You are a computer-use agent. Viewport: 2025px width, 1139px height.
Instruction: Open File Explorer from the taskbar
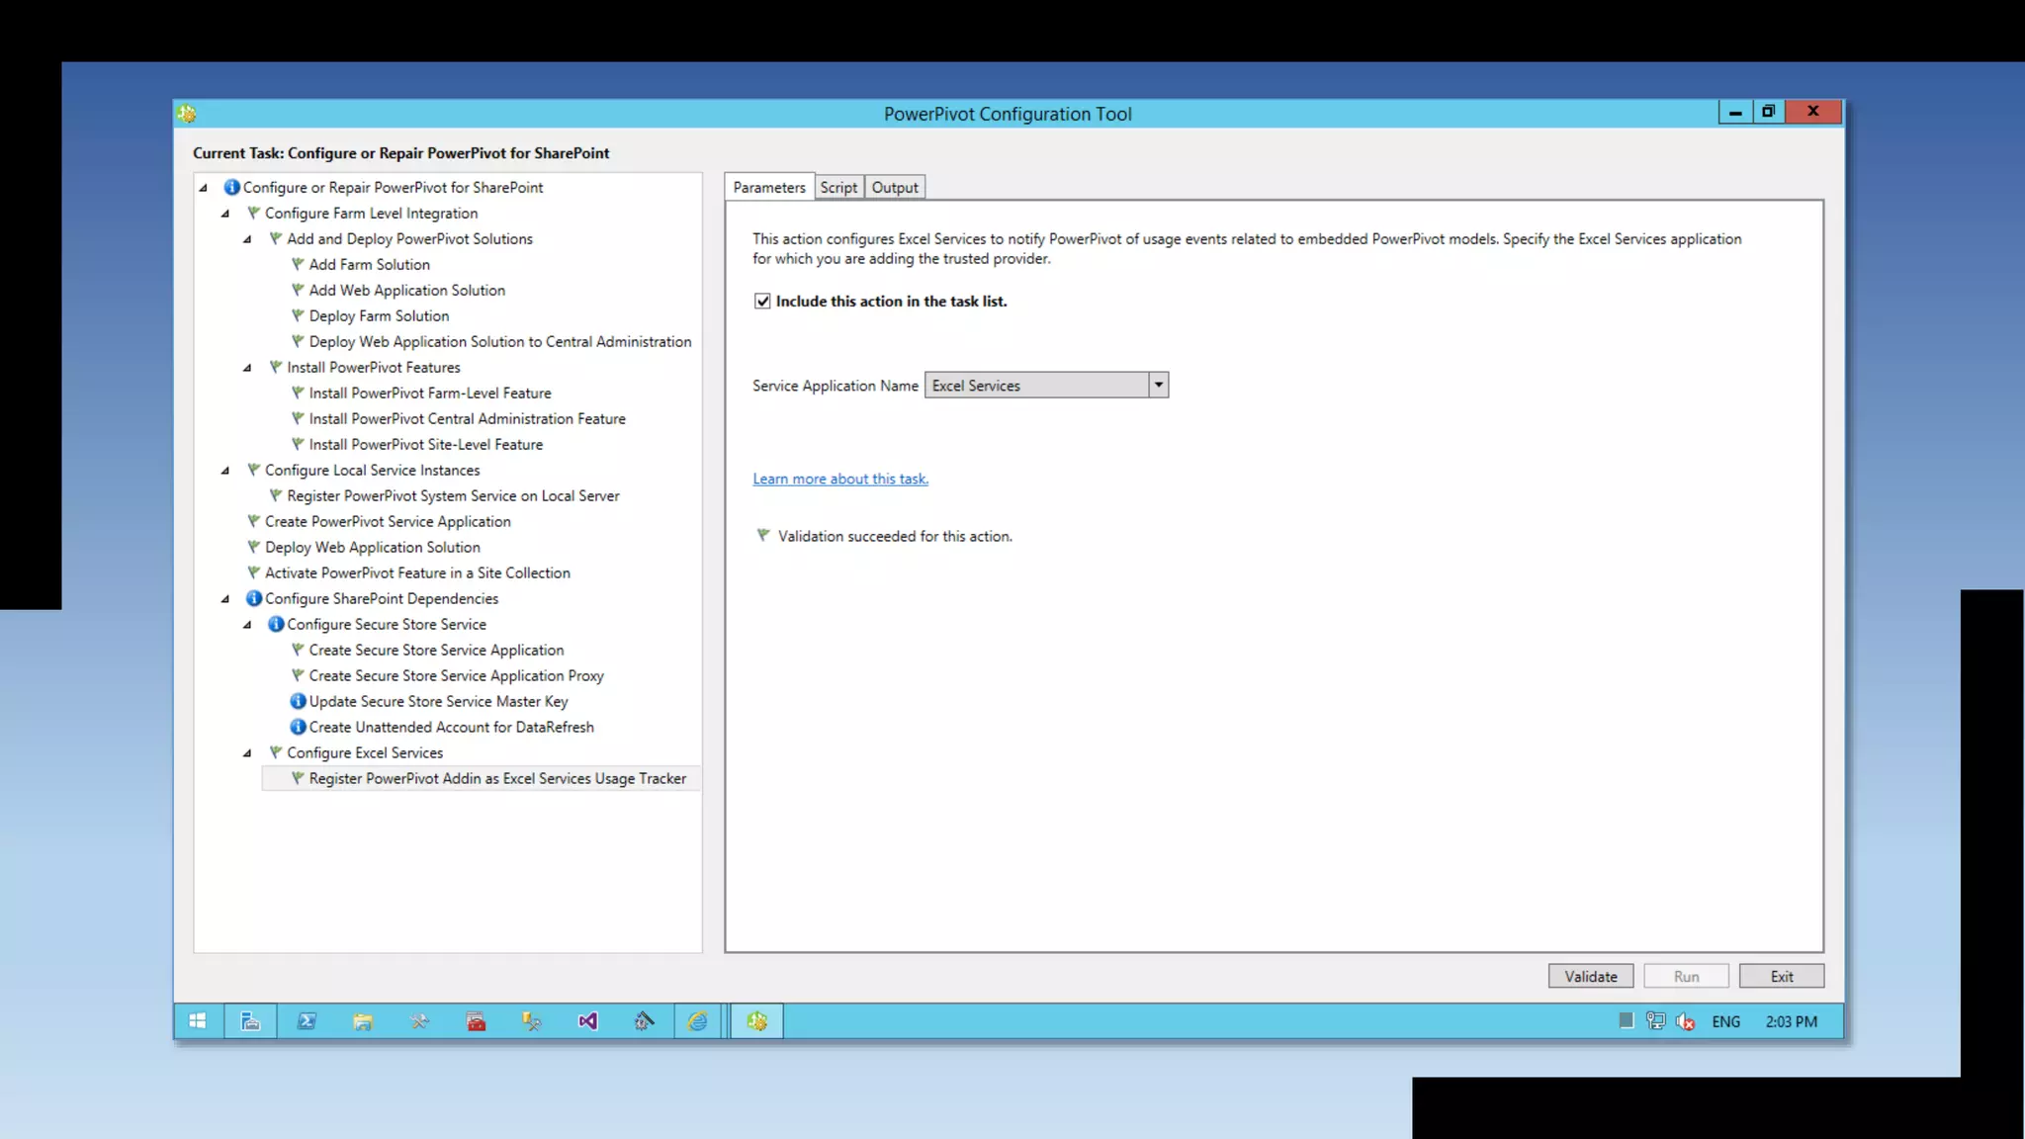(x=363, y=1021)
